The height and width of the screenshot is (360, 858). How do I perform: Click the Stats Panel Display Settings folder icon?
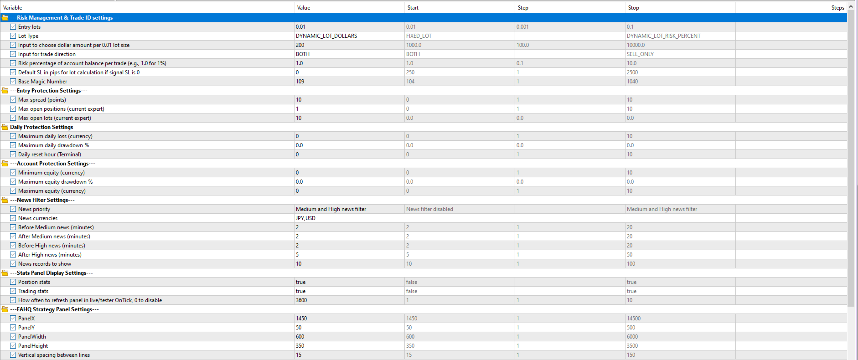(x=5, y=273)
